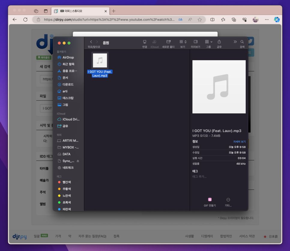Image resolution: width=290 pixels, height=251 pixels.
Task: Toggle read aloud icon in address bar
Action: (190, 19)
